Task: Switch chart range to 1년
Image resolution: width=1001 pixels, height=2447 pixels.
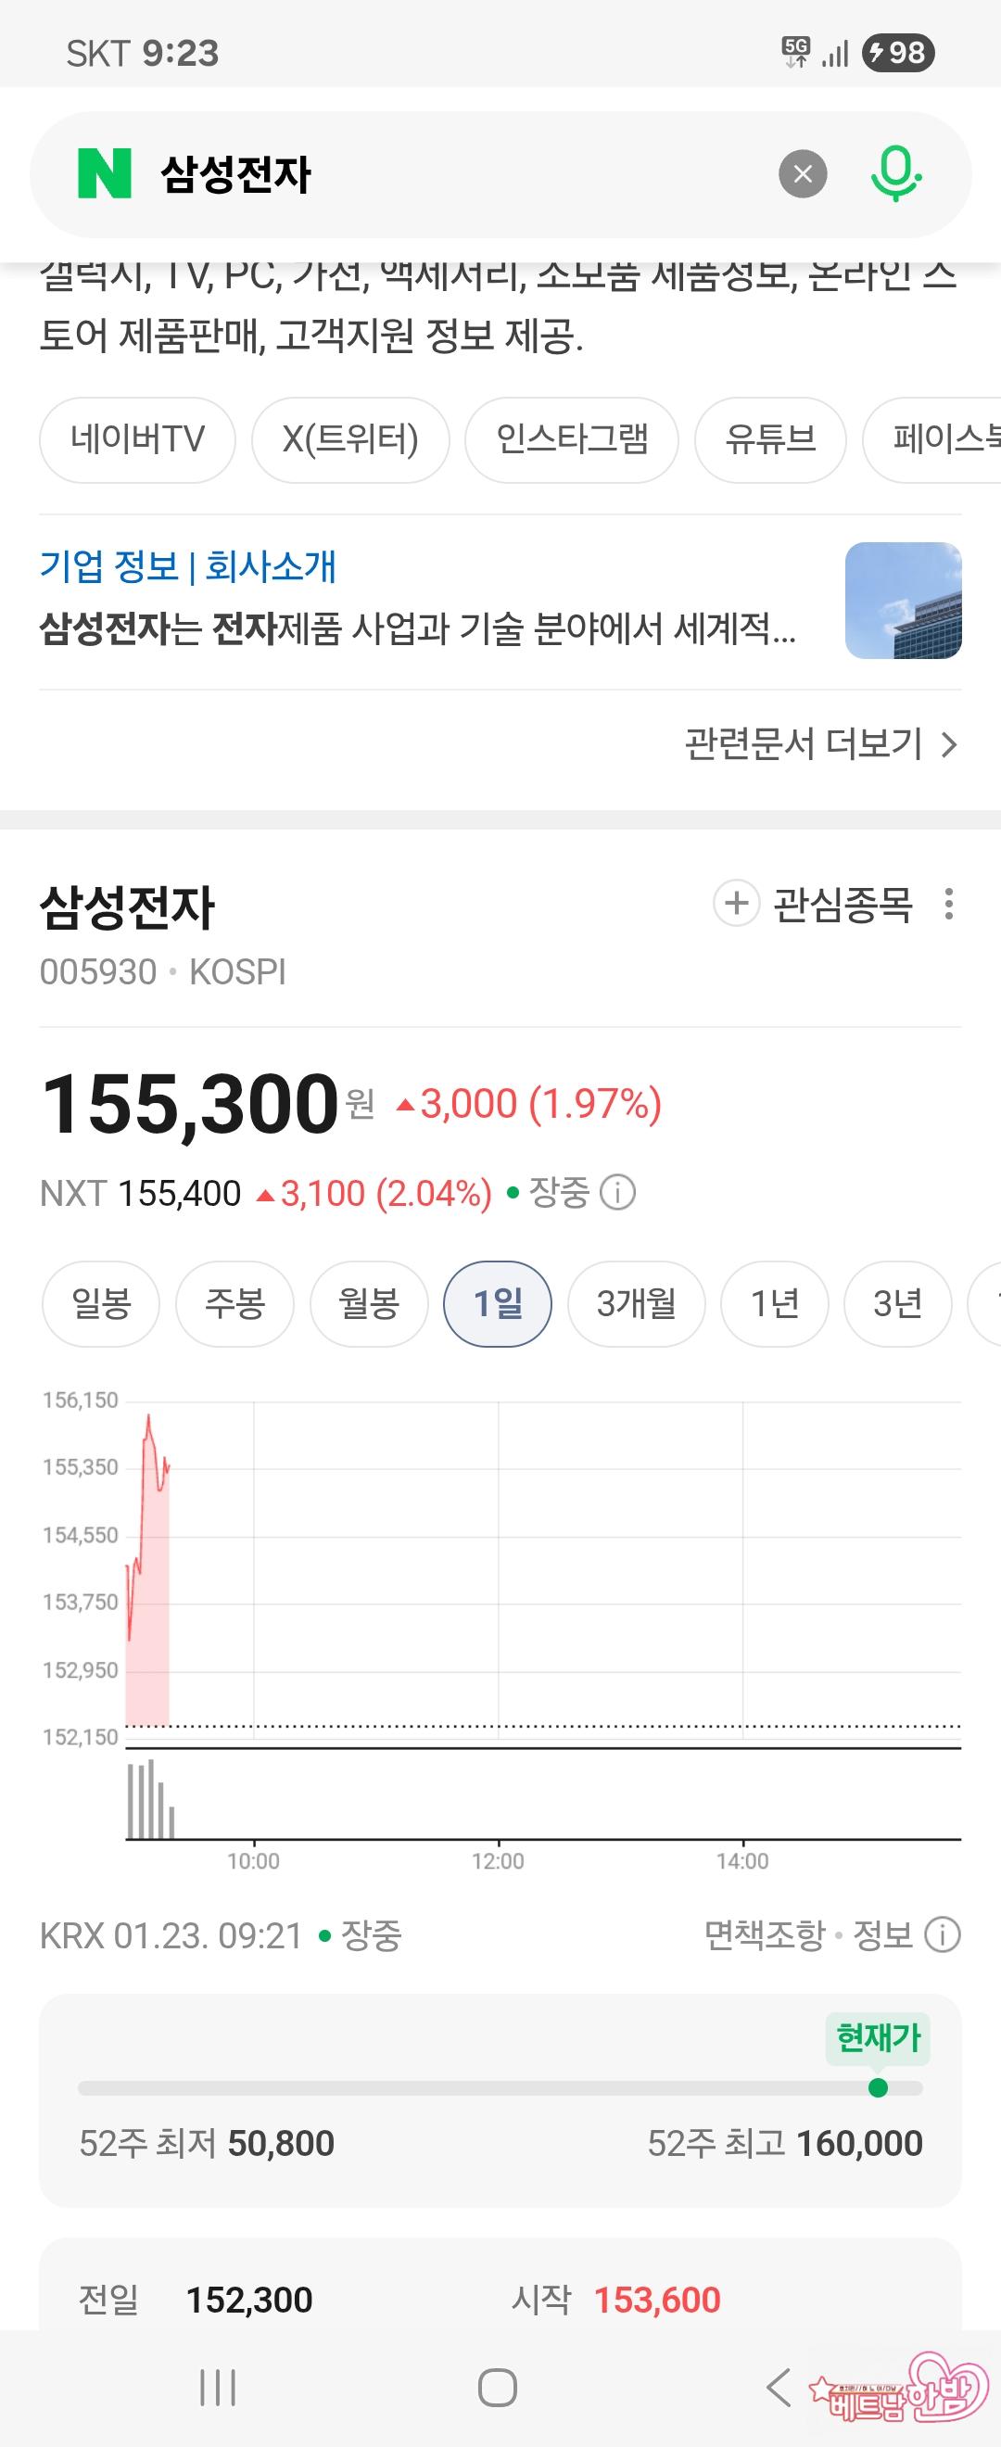Action: 774,1303
